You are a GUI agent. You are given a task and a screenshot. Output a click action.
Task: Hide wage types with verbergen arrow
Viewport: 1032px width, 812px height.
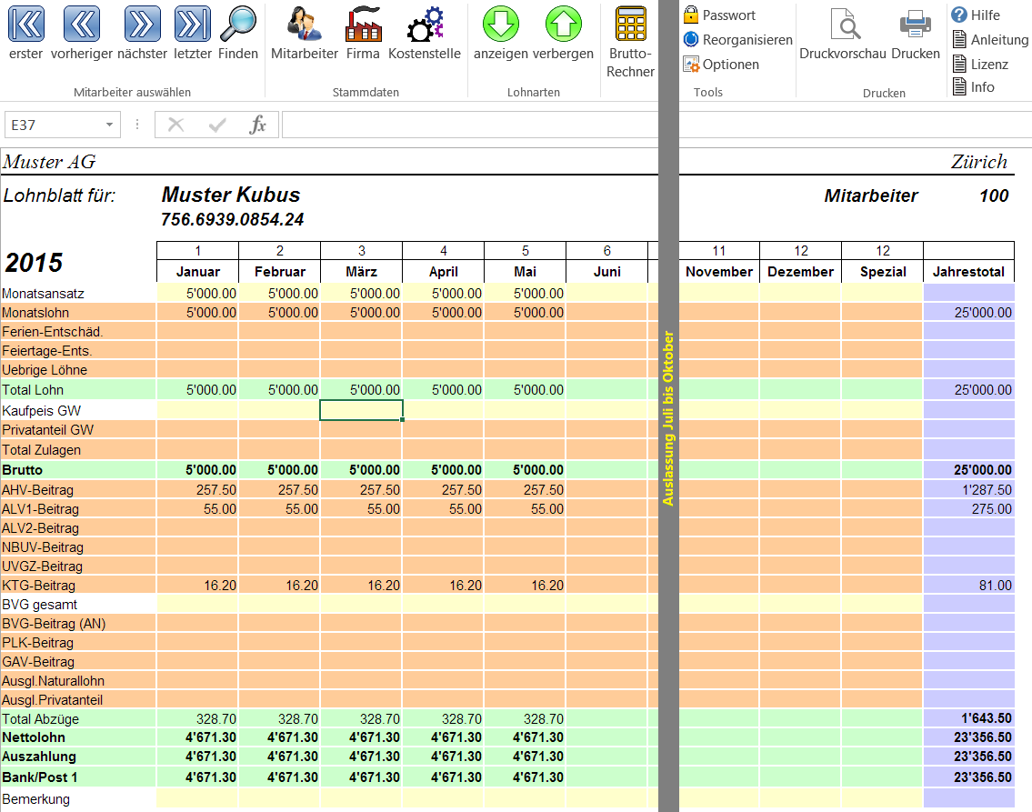pyautogui.click(x=563, y=25)
